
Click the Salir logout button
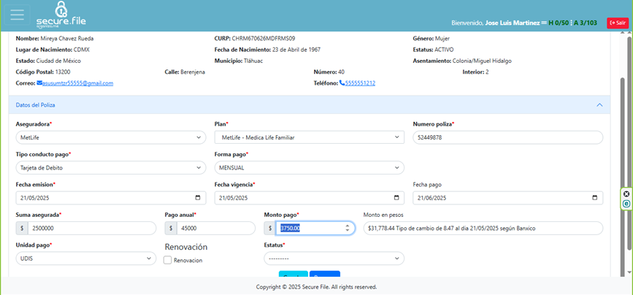point(617,23)
